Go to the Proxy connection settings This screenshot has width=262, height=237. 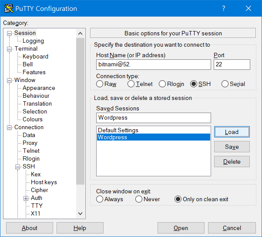click(30, 143)
